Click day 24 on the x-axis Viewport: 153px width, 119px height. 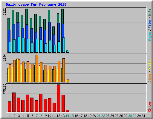tap(112, 116)
